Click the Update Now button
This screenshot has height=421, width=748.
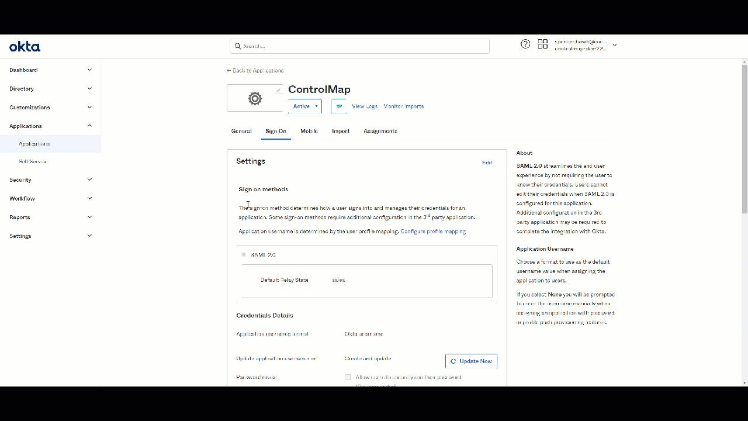coord(471,361)
